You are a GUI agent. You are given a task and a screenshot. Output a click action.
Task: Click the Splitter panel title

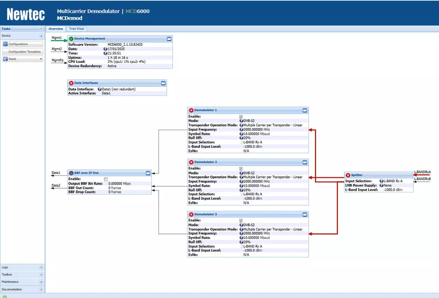click(357, 175)
